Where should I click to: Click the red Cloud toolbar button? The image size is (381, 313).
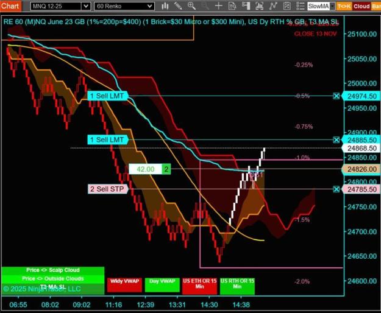click(x=361, y=6)
